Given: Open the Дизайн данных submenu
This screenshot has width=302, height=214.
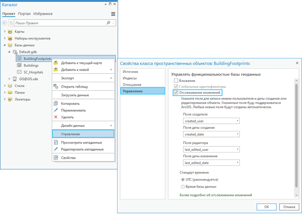Looking at the screenshot, I should pos(83,126).
